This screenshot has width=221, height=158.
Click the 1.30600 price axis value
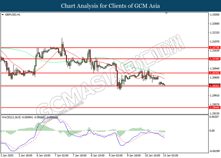tap(215, 78)
